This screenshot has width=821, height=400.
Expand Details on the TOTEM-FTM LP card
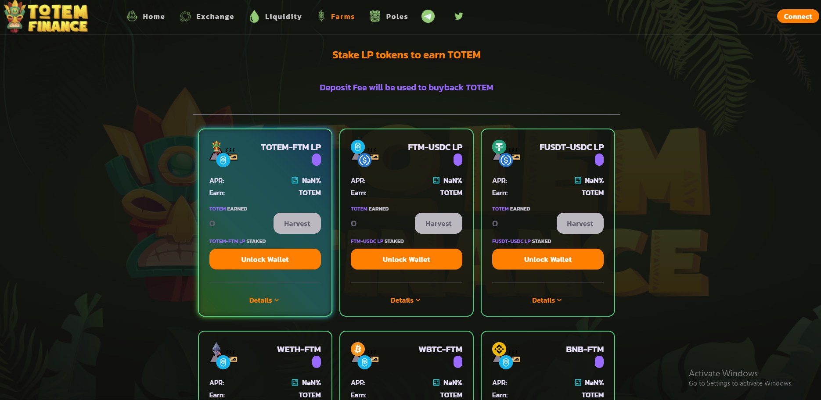(x=264, y=300)
